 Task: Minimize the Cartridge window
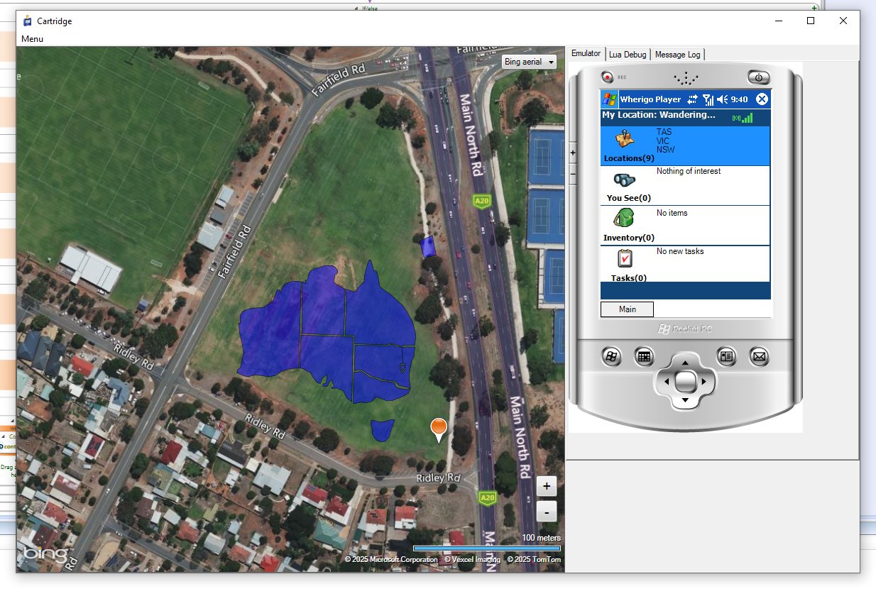point(778,21)
